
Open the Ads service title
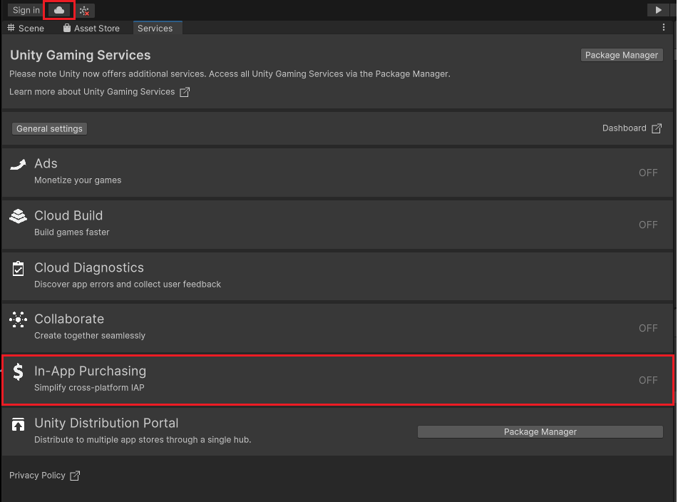point(46,163)
